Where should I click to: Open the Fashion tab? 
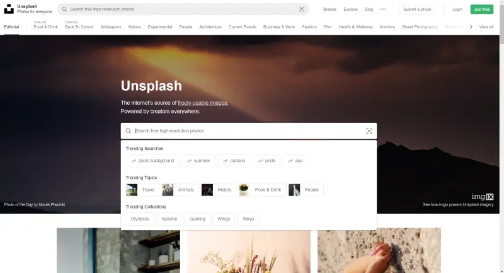point(309,27)
